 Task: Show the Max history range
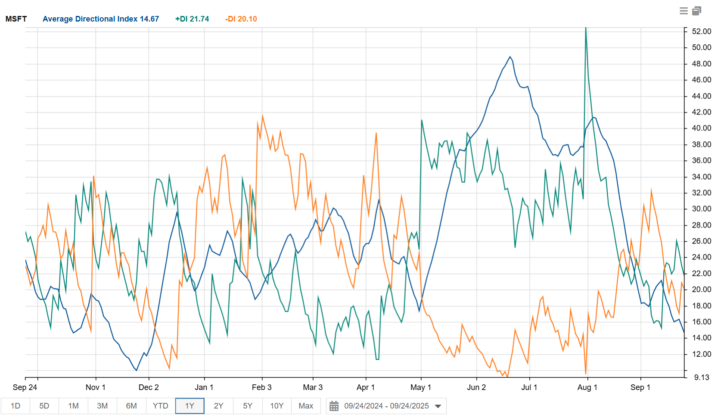tap(306, 406)
